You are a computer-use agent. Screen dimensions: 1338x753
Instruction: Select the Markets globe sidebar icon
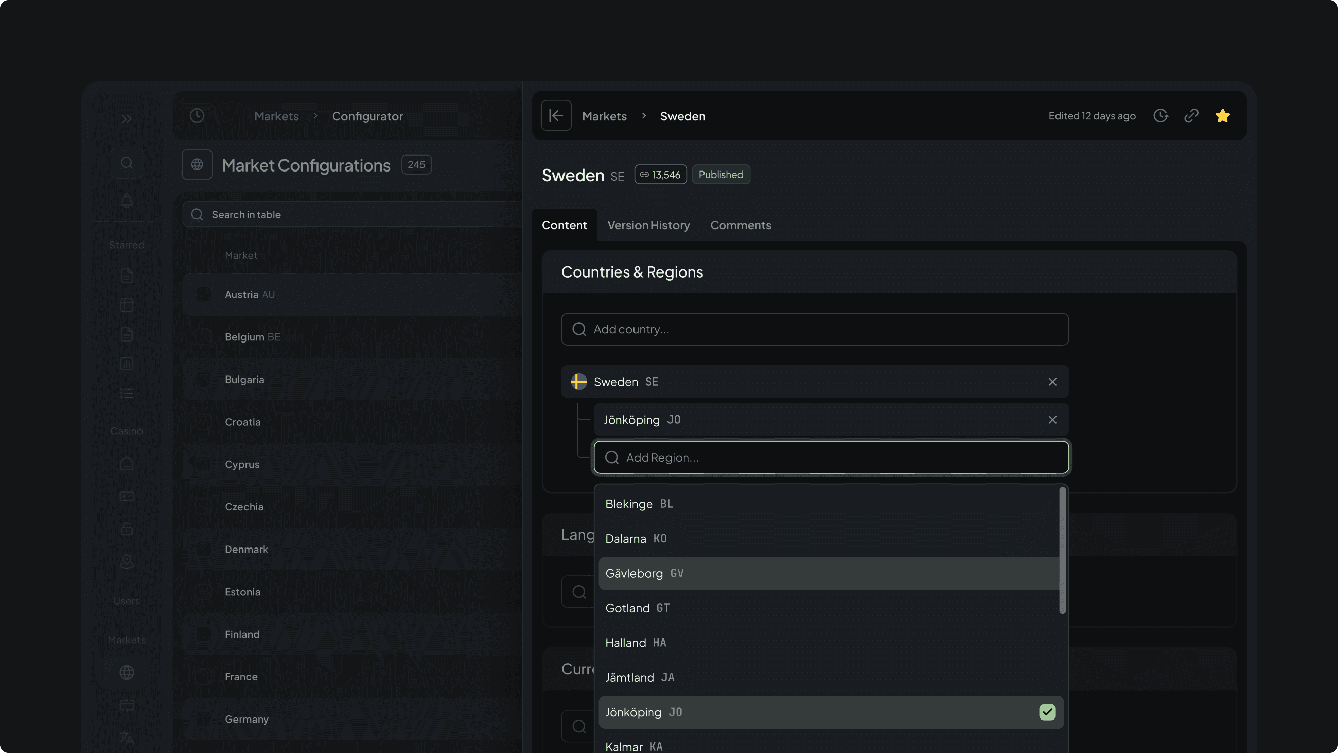[x=127, y=672]
